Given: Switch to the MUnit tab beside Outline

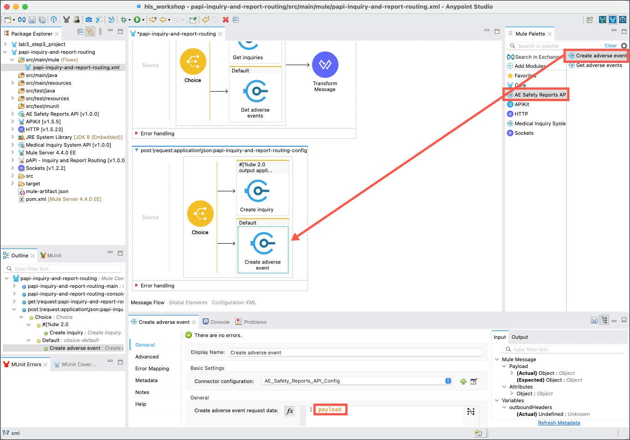Looking at the screenshot, I should click(51, 256).
